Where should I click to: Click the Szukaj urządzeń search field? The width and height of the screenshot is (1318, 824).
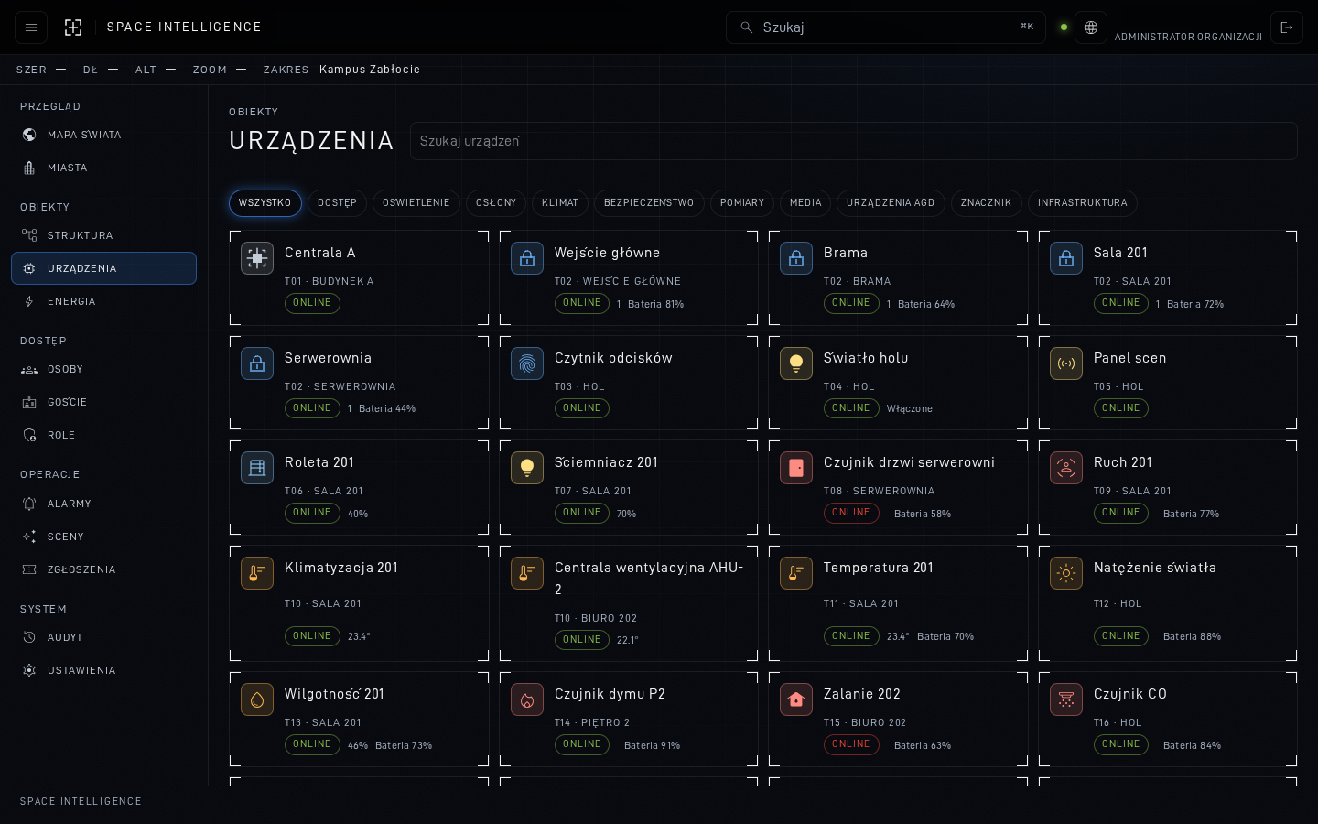point(854,141)
